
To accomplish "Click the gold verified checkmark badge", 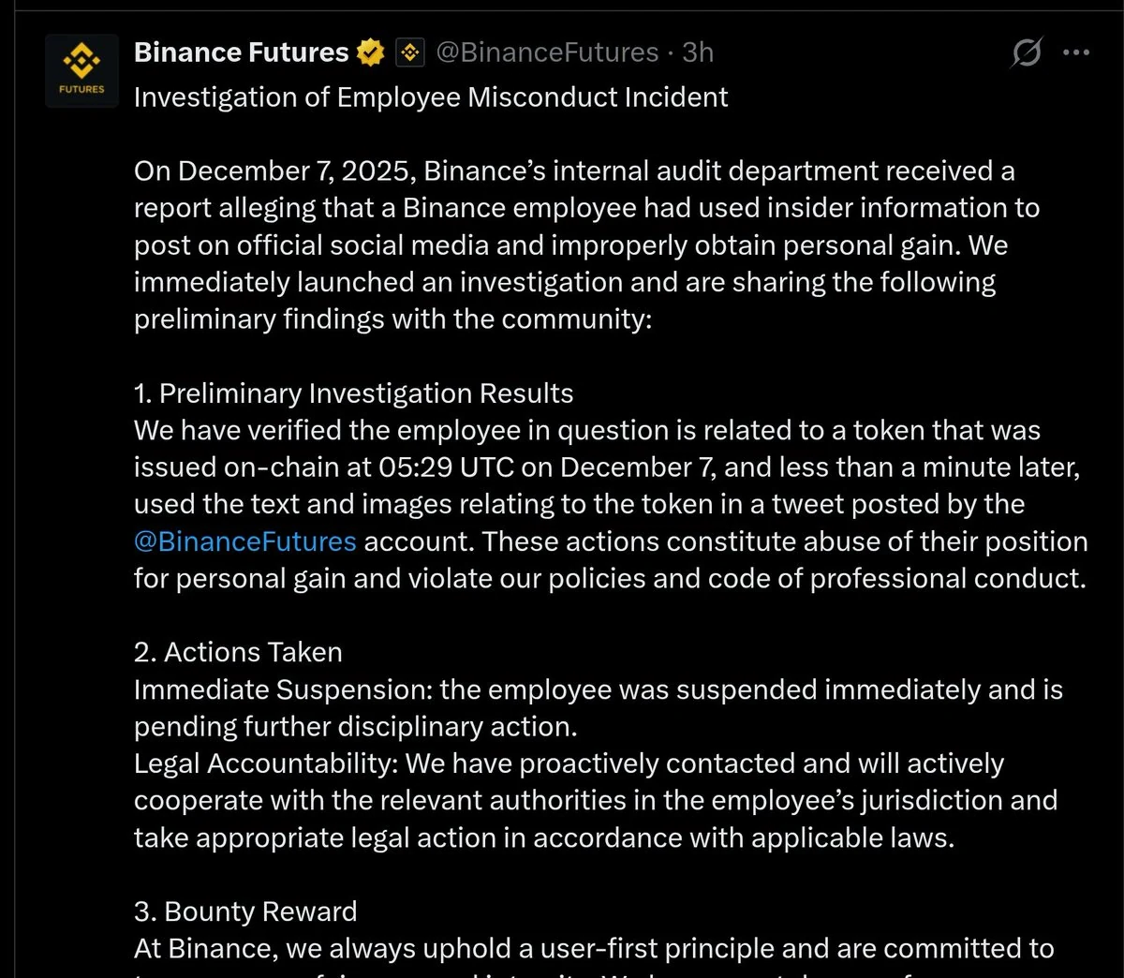I will [372, 52].
